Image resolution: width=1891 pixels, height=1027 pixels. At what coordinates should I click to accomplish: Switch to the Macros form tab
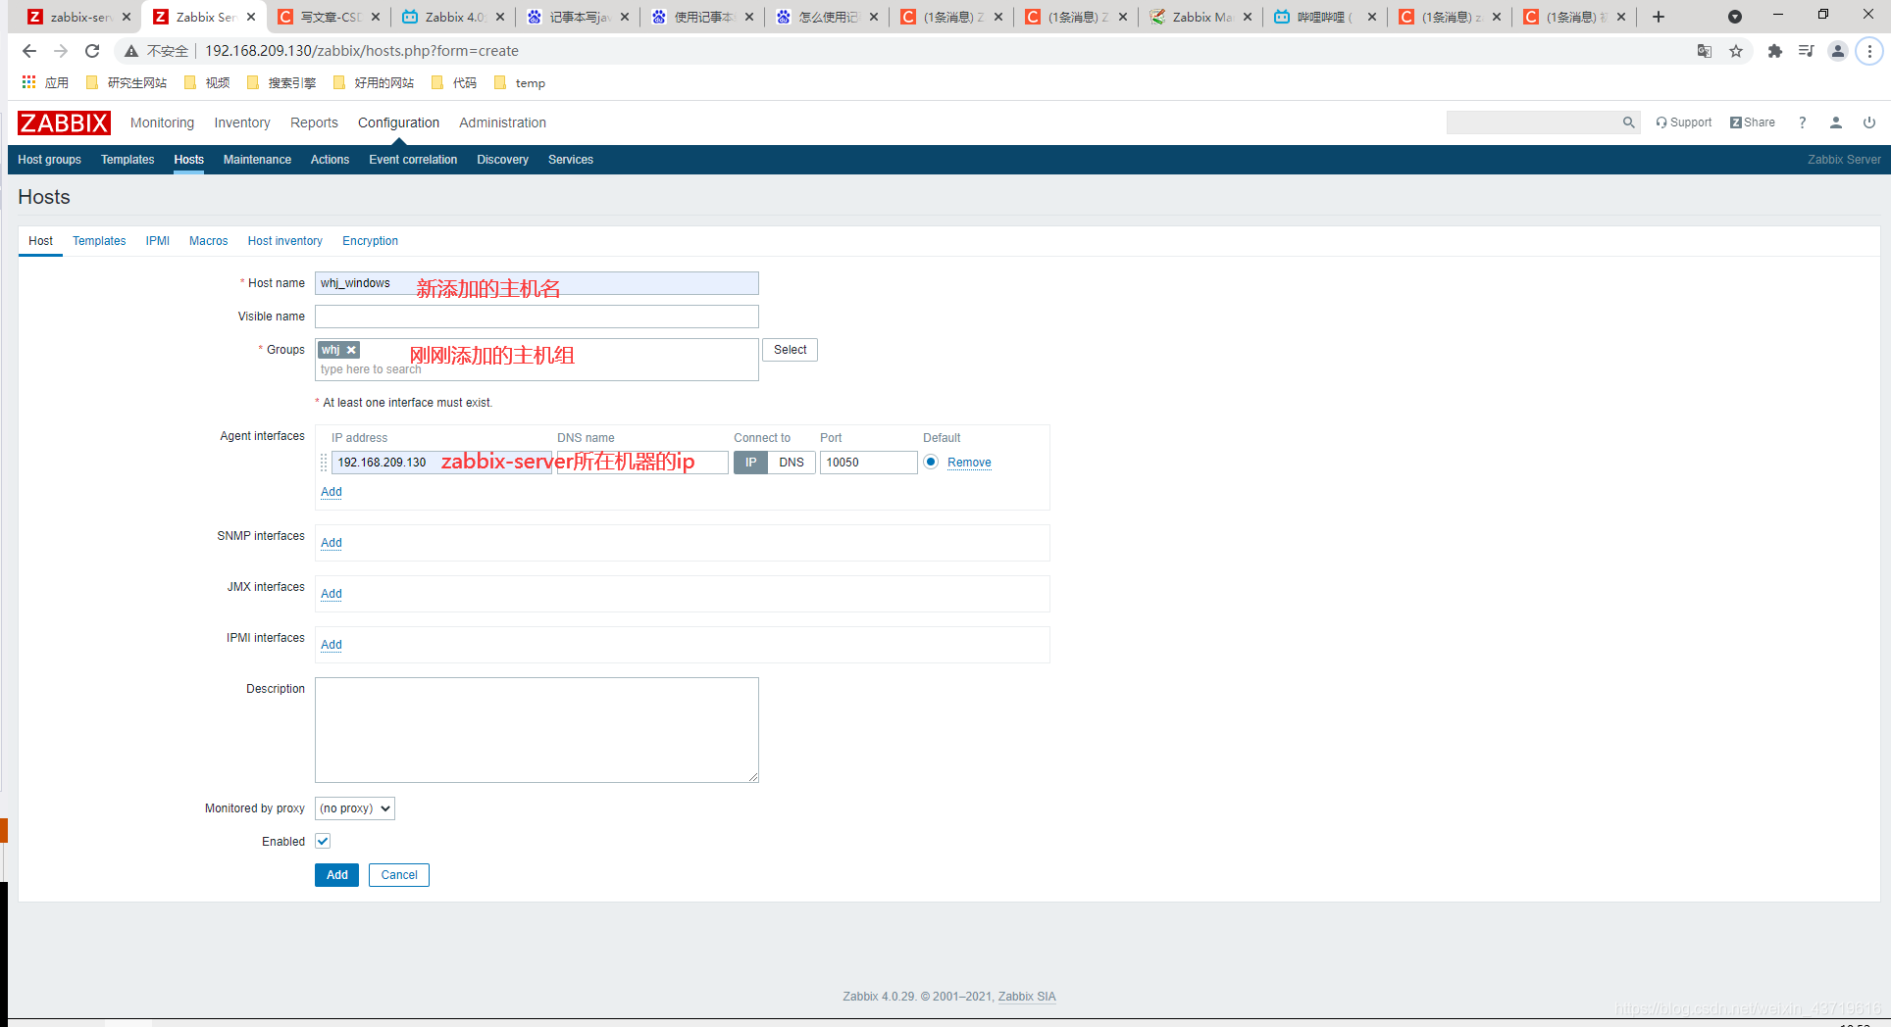(208, 241)
